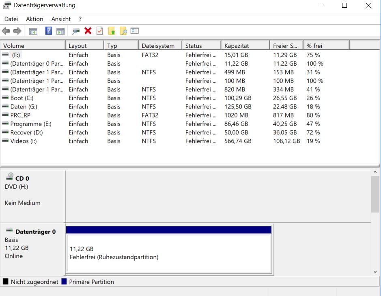Select the 11,22 GB Ruhezustandpartition block
Image resolution: width=381 pixels, height=296 pixels.
coord(168,253)
